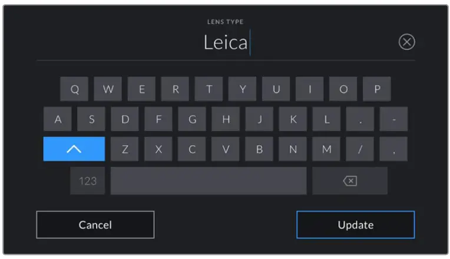
Task: Clear the Lens Type text field
Action: (406, 42)
